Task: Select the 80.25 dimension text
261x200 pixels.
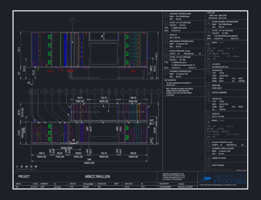Action: [x=60, y=153]
